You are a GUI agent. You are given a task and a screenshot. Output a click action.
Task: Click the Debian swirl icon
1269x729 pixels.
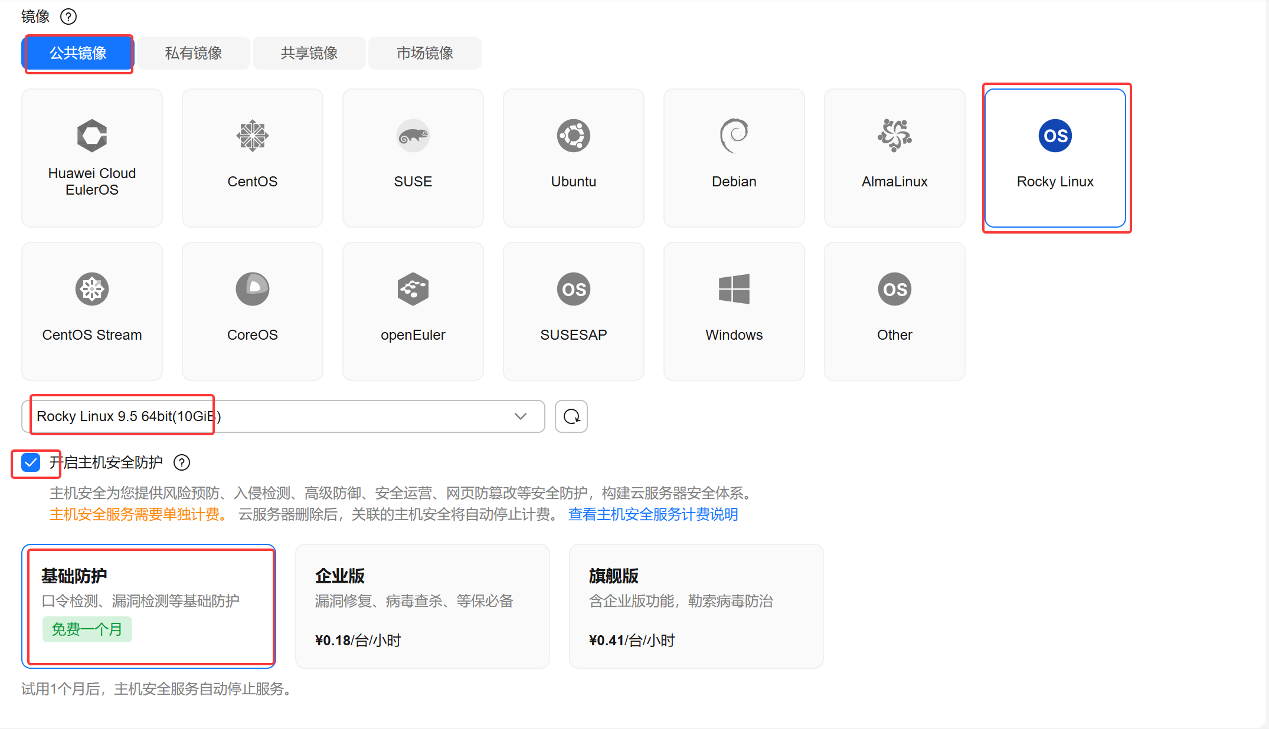point(734,136)
